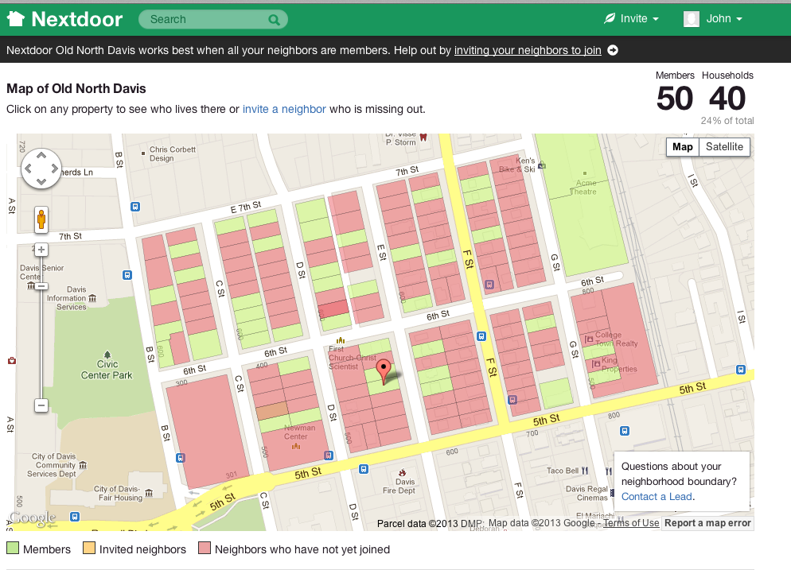Image resolution: width=791 pixels, height=570 pixels.
Task: Click the College Town Realty marker icon
Action: [589, 339]
